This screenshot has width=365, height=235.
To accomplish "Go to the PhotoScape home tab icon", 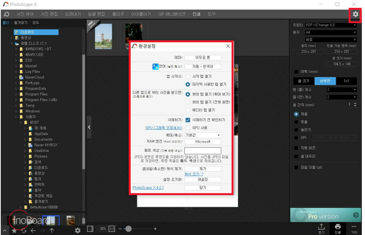I will [7, 14].
